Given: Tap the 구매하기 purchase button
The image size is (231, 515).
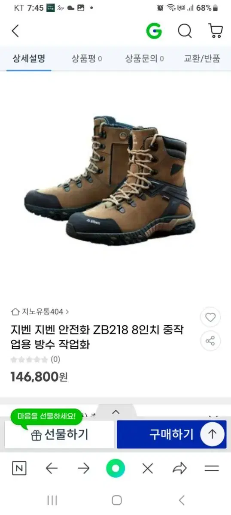Looking at the screenshot, I should pyautogui.click(x=171, y=434).
